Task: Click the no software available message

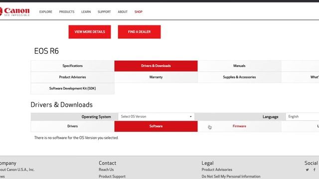Action: [76, 138]
